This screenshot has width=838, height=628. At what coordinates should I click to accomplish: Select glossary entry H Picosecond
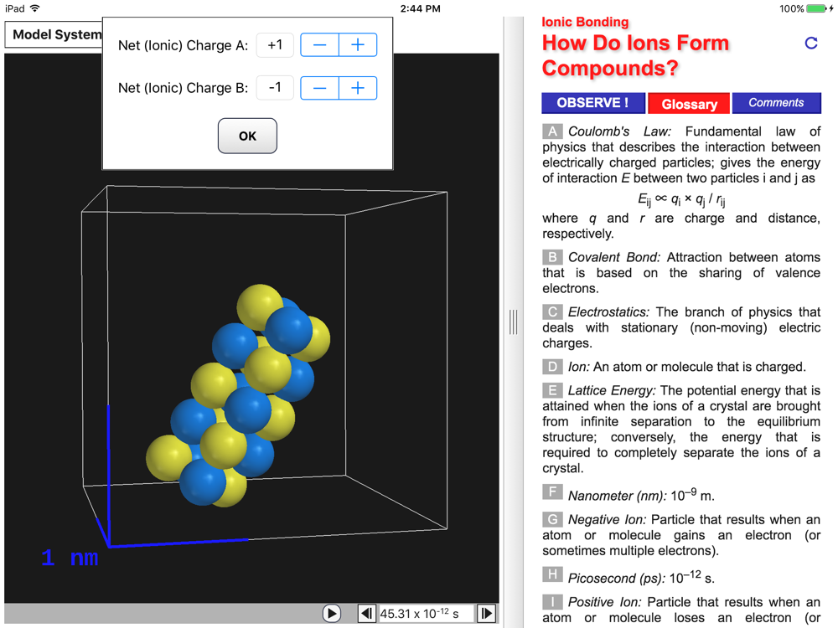coord(552,574)
